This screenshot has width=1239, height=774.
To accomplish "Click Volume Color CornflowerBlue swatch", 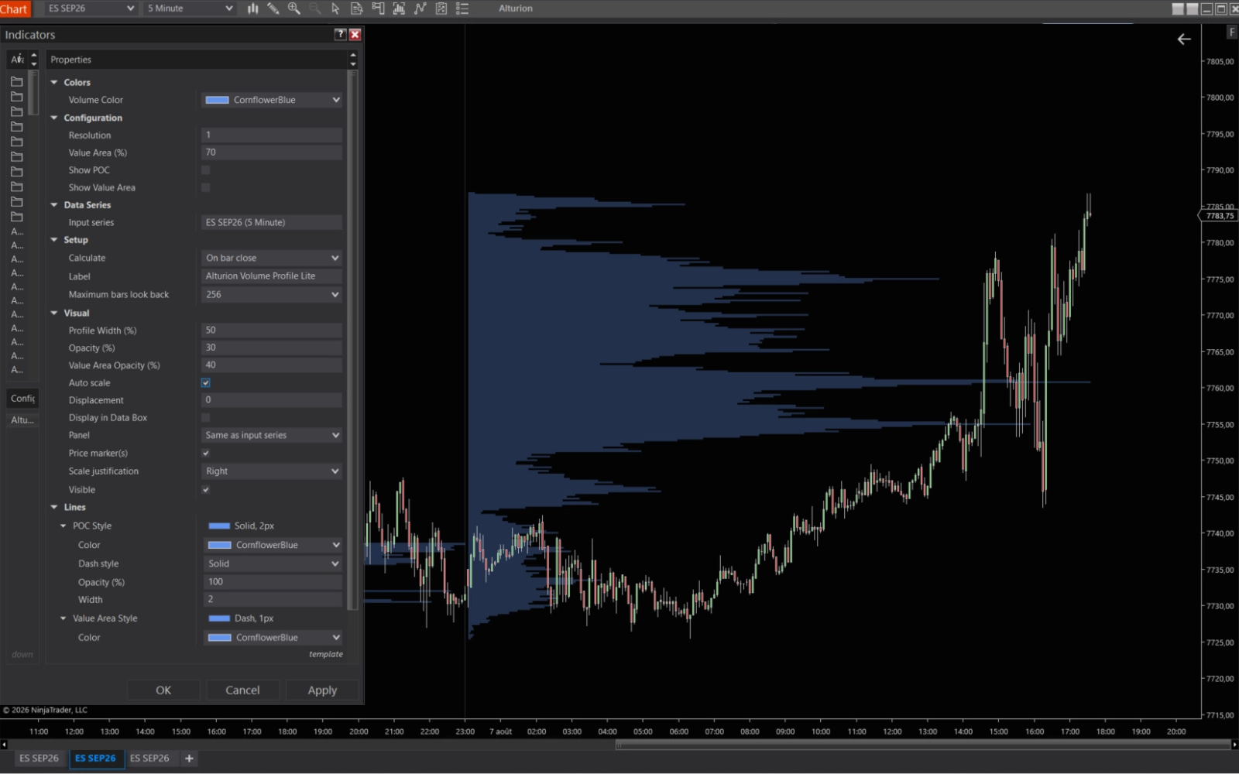I will click(217, 100).
